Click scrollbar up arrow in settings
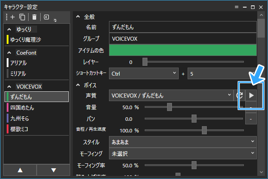 (261, 15)
